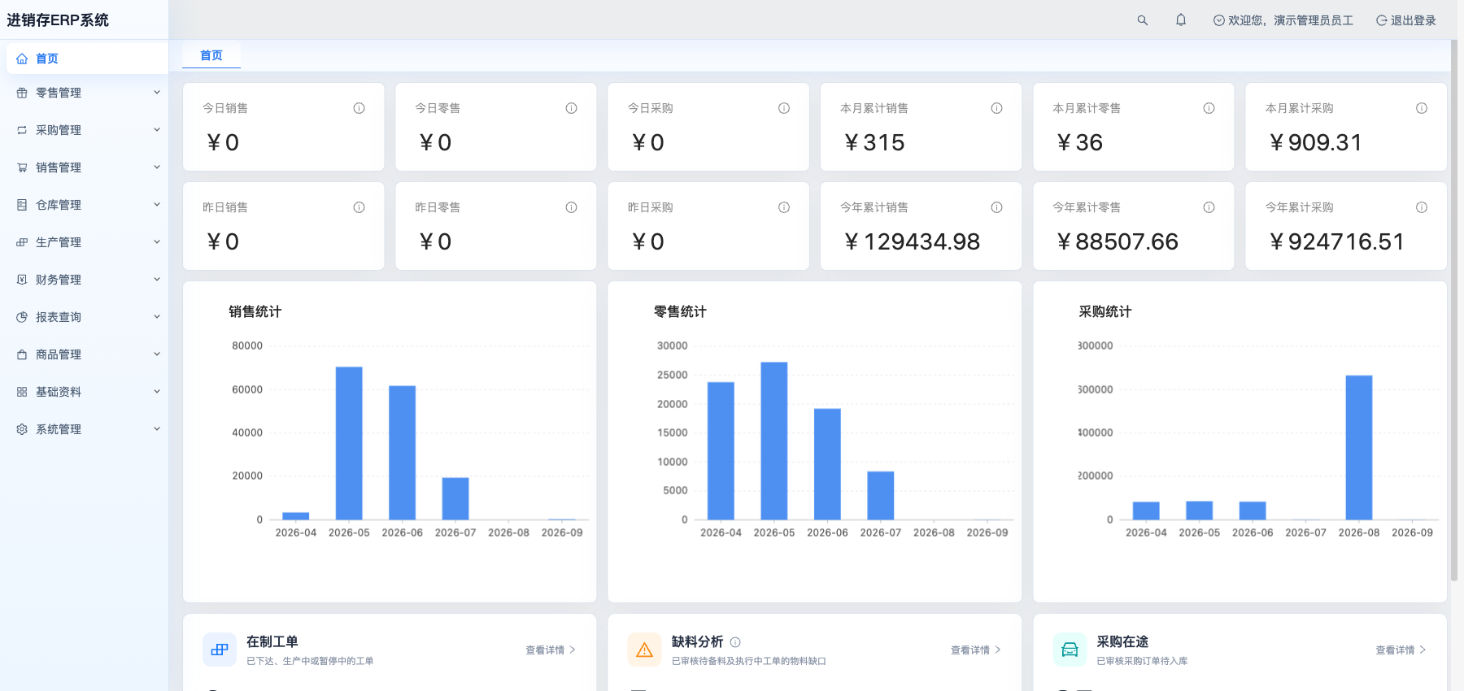Open 零售管理 sidebar menu item
This screenshot has width=1464, height=691.
(87, 93)
